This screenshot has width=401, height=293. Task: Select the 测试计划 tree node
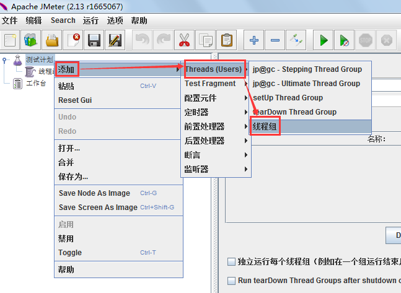40,60
